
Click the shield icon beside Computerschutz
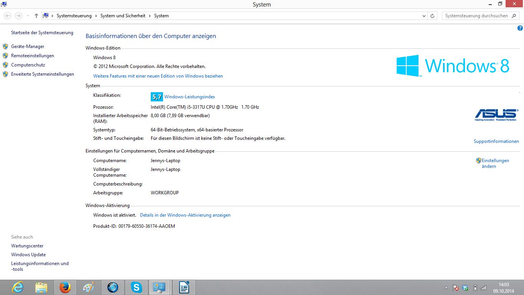coord(5,65)
